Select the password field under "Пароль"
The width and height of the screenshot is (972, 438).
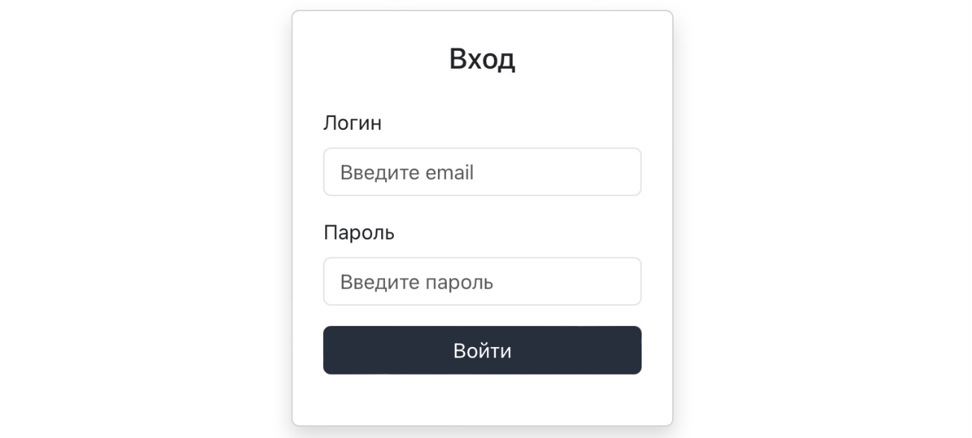(482, 282)
